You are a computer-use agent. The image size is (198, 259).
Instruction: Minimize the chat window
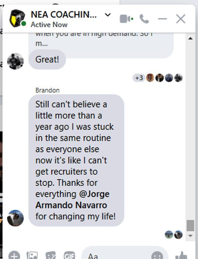163,19
